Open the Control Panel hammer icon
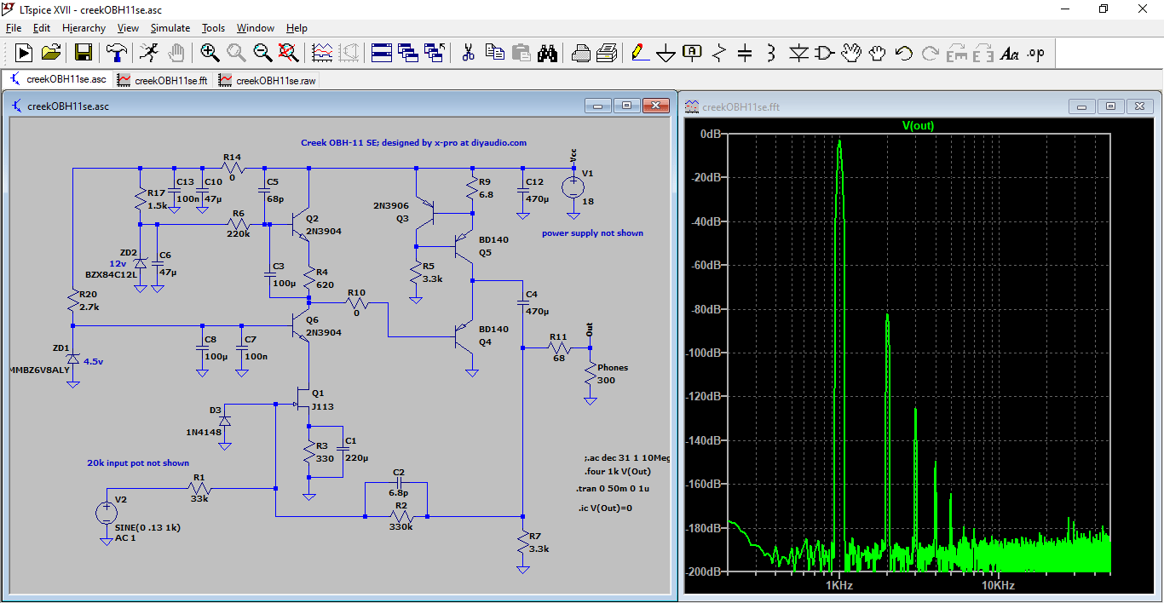 tap(116, 53)
